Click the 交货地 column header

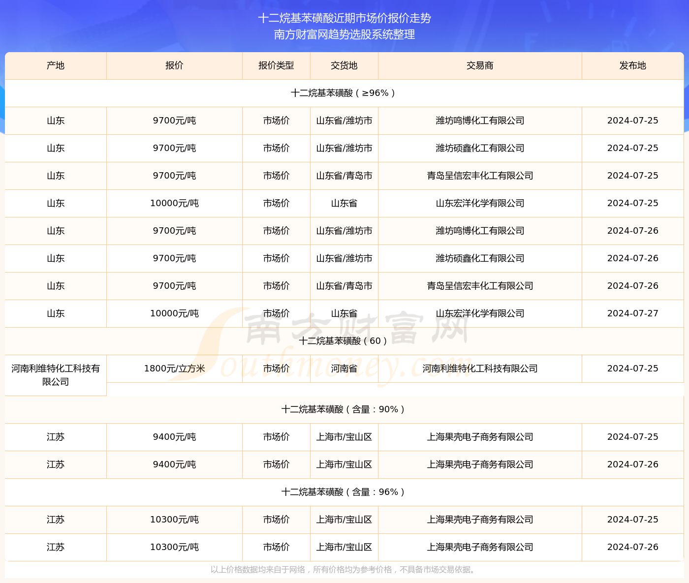click(x=344, y=65)
